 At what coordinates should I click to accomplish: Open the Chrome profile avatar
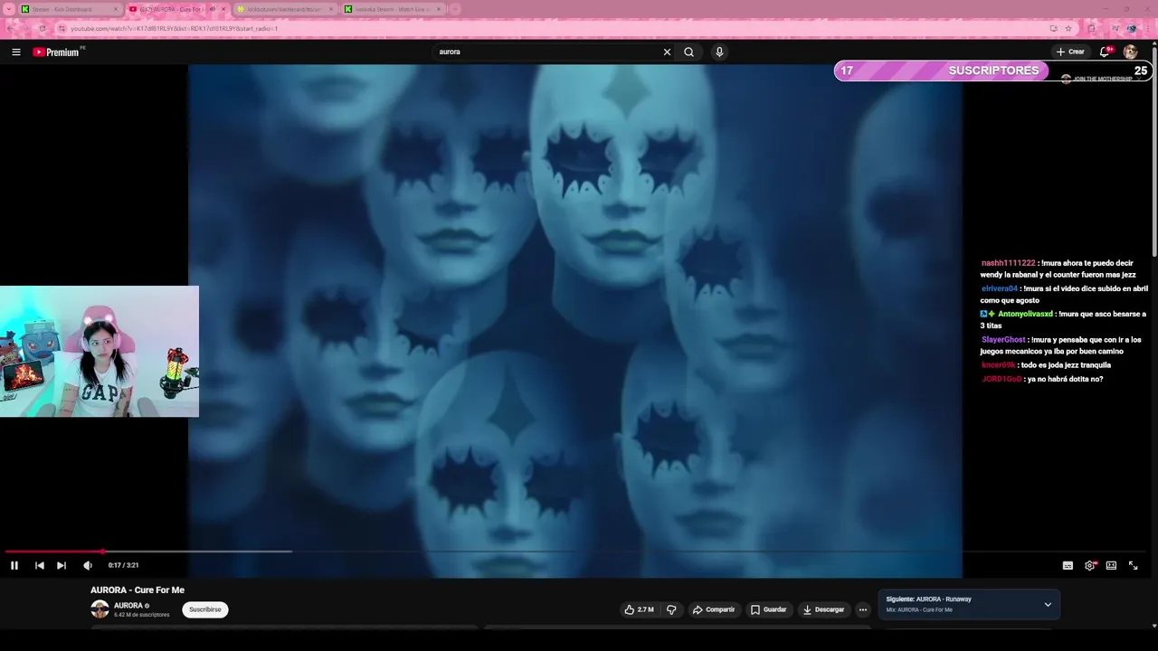(x=1131, y=28)
